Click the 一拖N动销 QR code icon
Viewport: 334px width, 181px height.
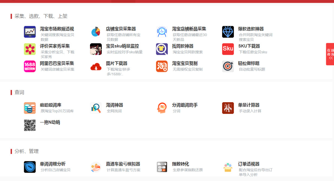click(x=30, y=125)
